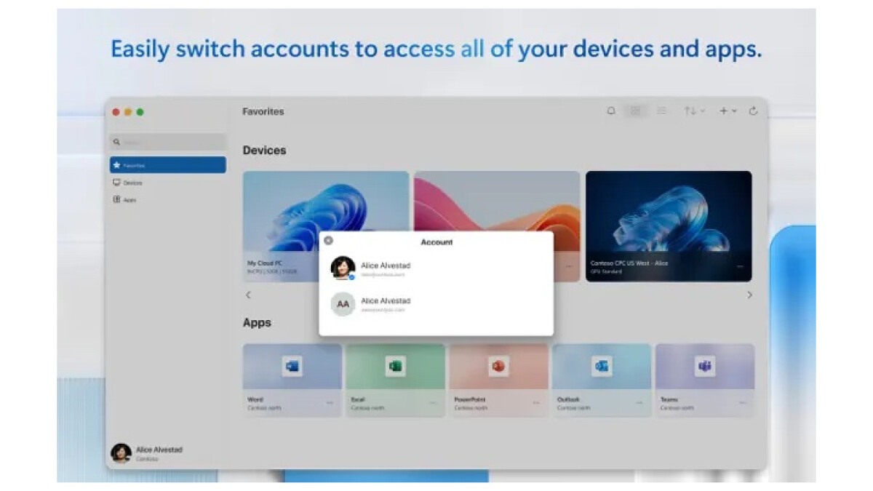Screen dimensions: 873x491
Task: Refresh the Favorites list
Action: [753, 111]
